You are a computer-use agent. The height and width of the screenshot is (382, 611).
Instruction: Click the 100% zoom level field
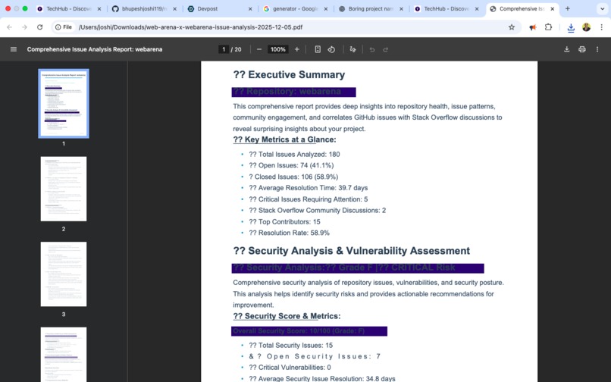278,49
